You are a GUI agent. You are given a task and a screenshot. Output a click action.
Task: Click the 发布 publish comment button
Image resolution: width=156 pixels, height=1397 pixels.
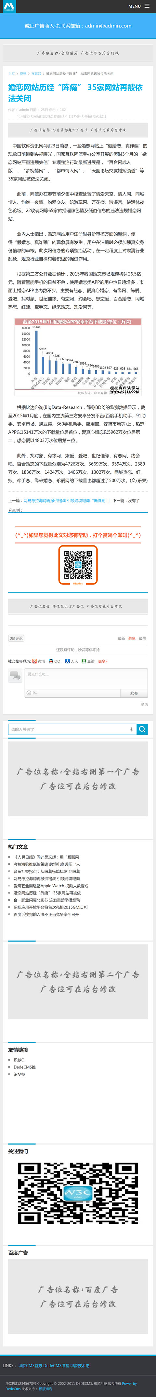[134, 693]
